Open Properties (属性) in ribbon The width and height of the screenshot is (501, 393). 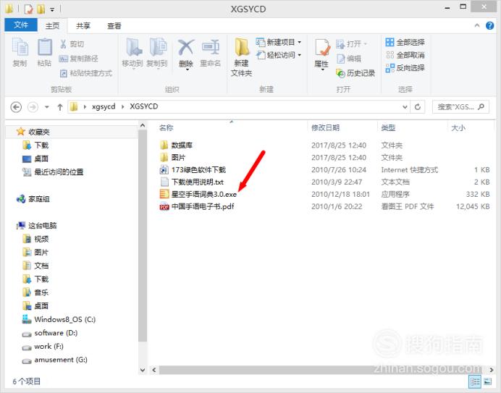[321, 54]
